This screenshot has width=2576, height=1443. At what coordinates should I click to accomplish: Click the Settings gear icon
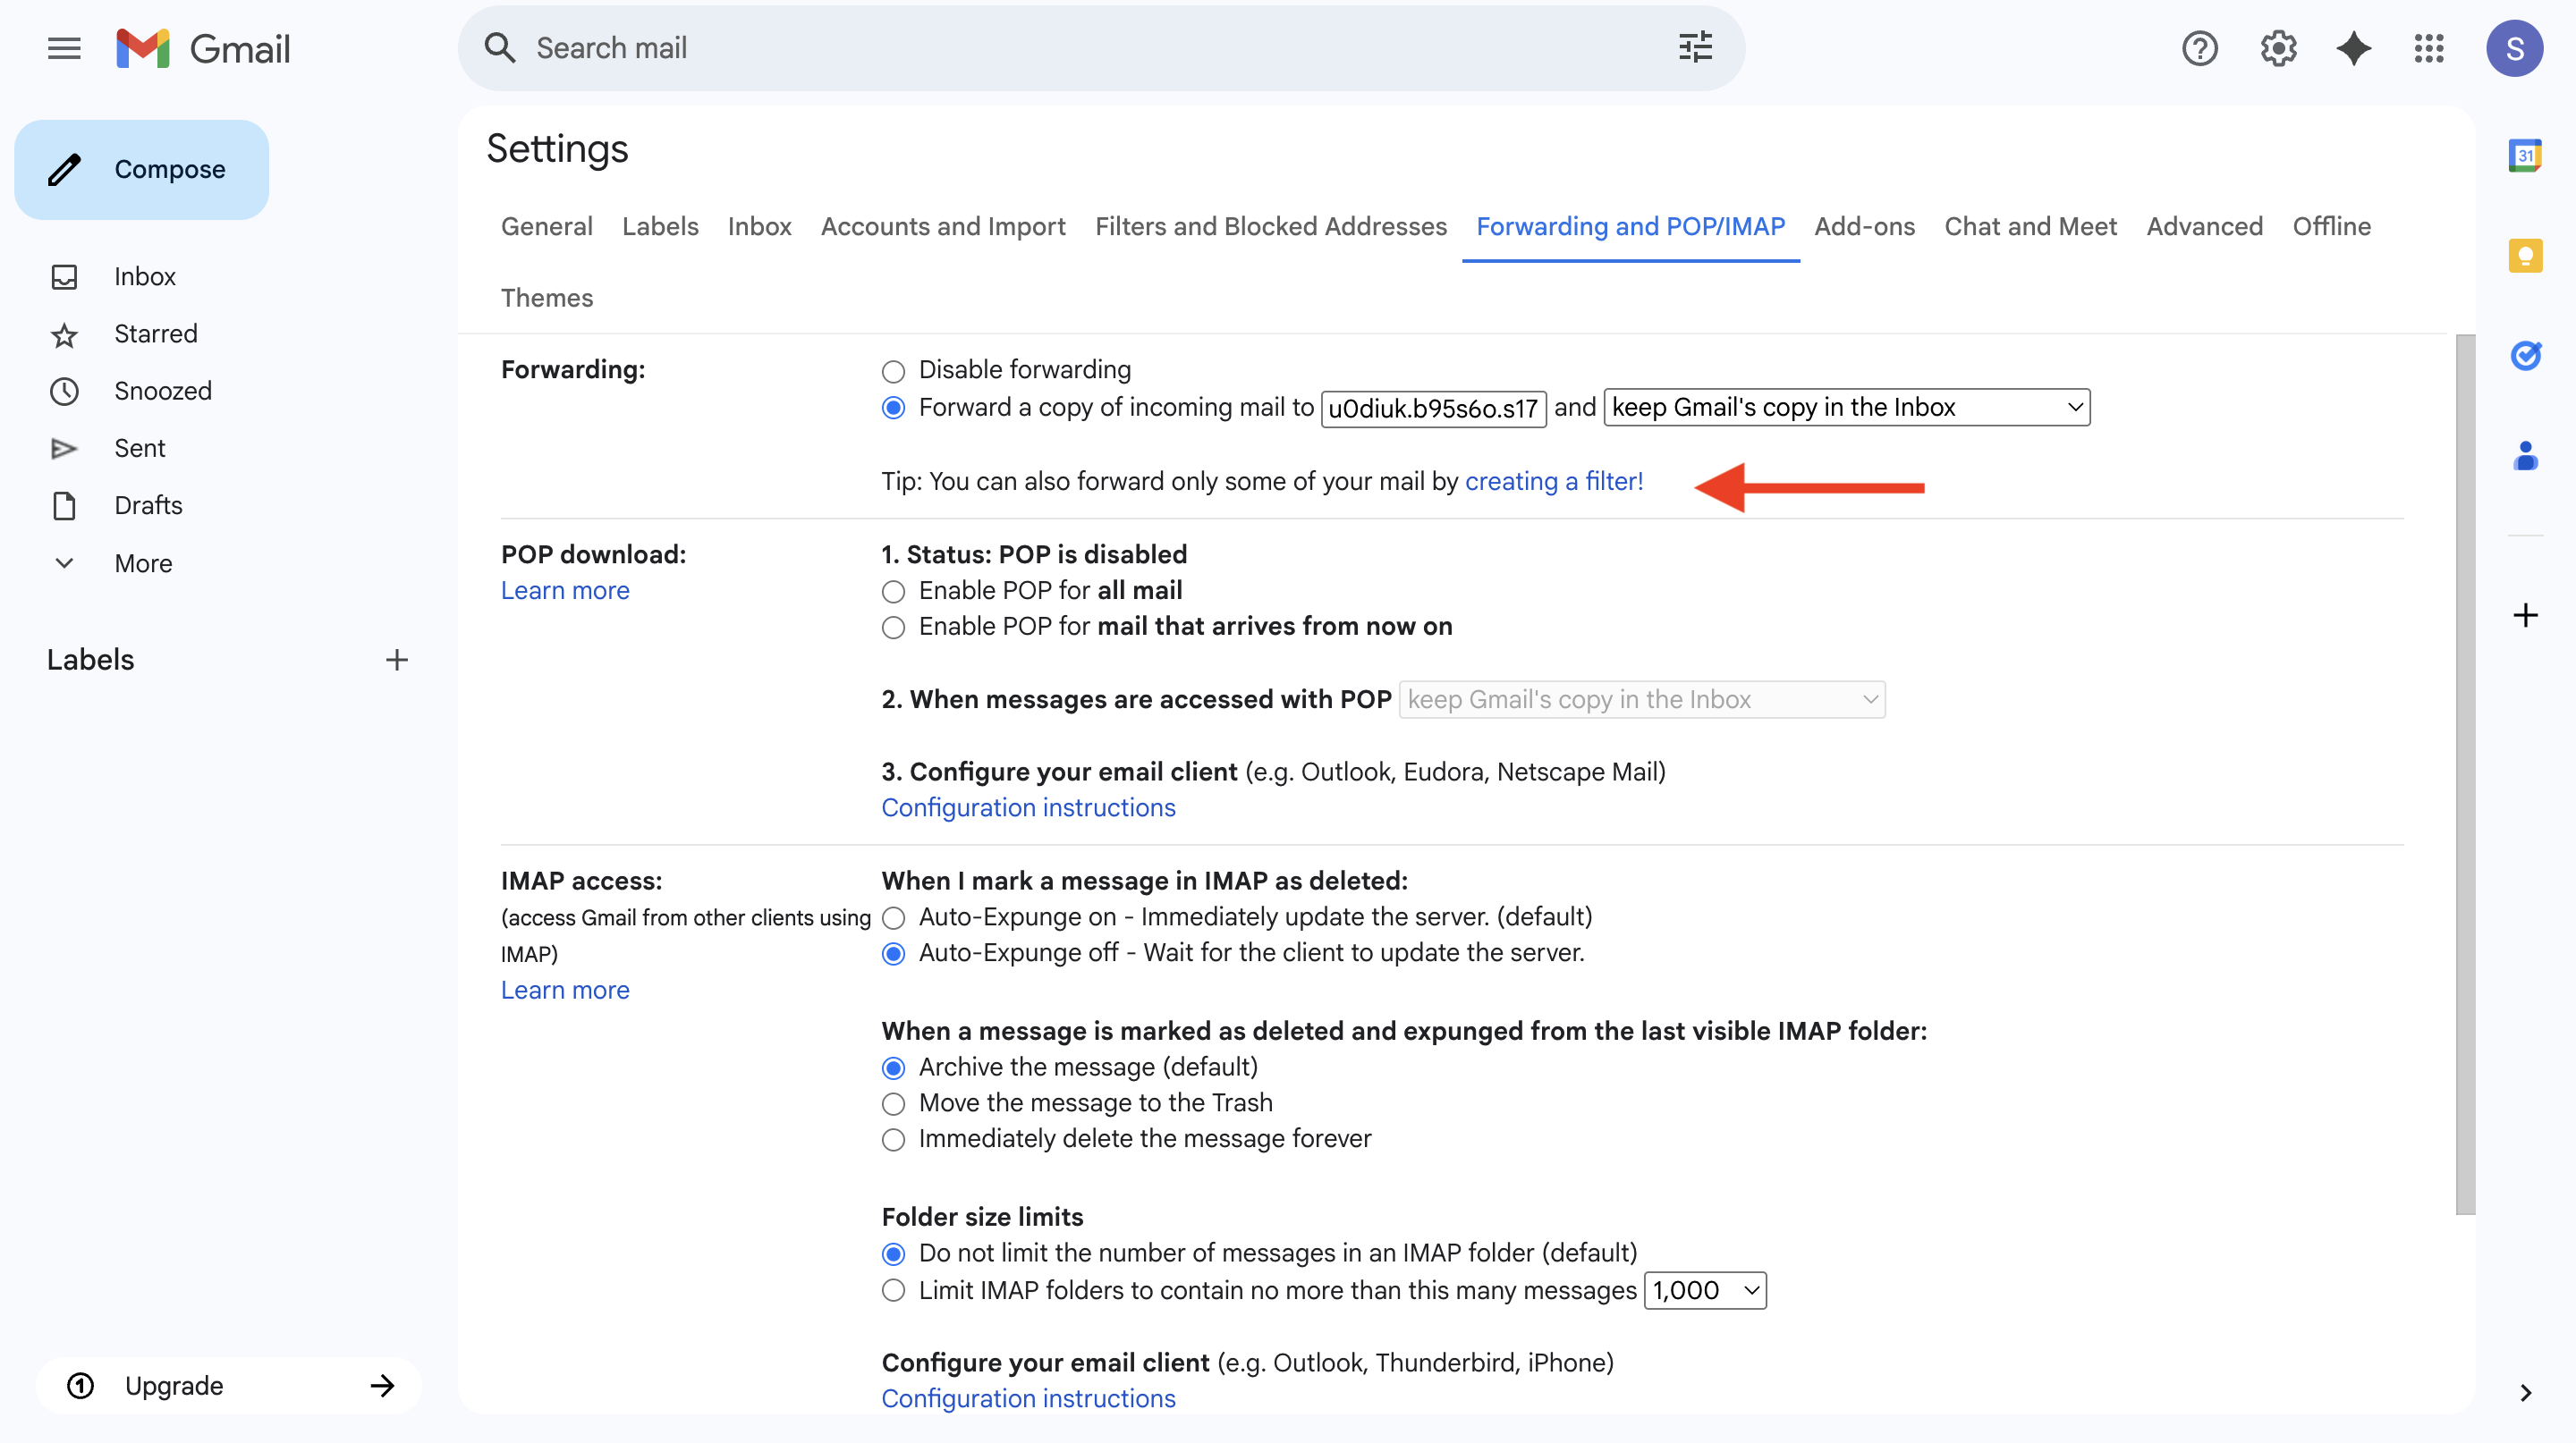pos(2277,48)
